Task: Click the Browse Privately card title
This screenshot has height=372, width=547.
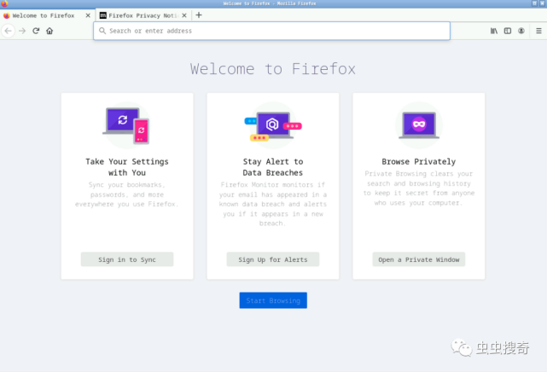Action: 419,162
